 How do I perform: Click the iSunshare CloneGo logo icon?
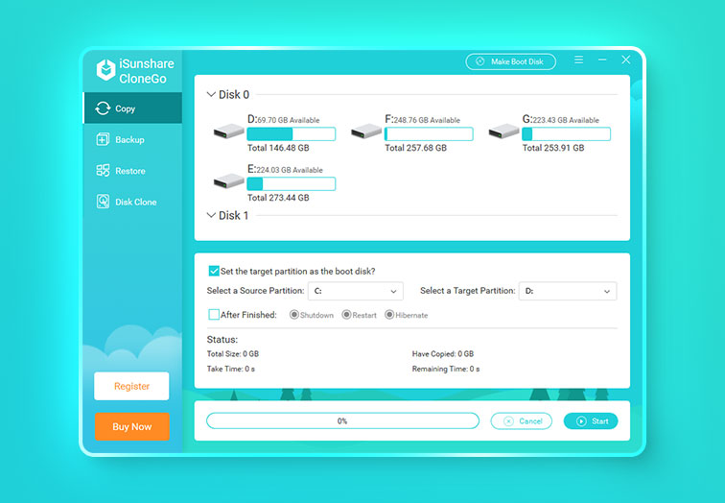tap(105, 70)
